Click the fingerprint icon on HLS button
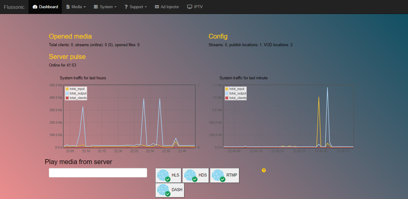408x199 pixels. pyautogui.click(x=163, y=175)
